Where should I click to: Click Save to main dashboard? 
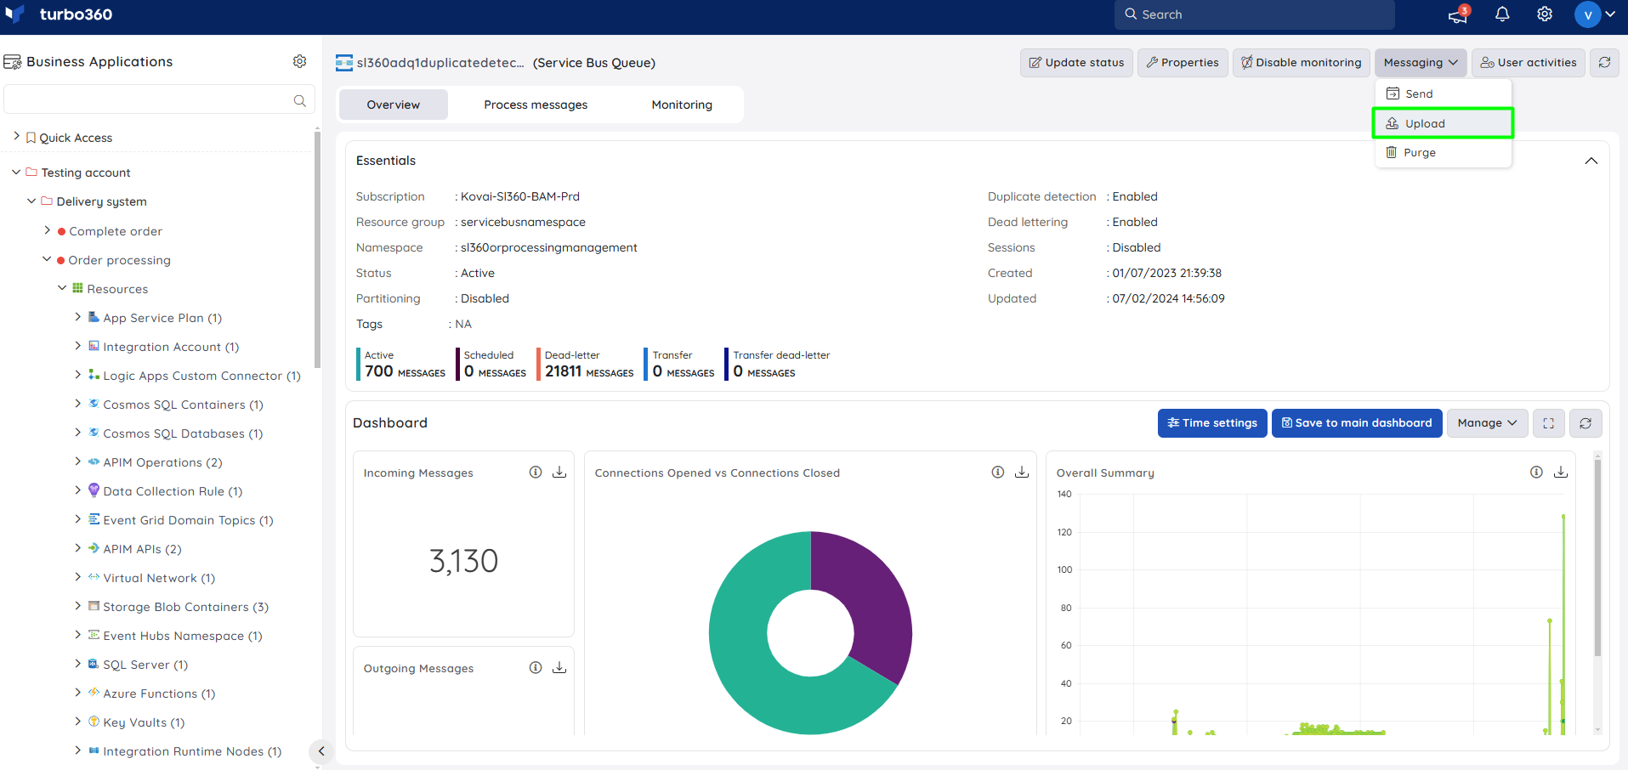(x=1357, y=422)
